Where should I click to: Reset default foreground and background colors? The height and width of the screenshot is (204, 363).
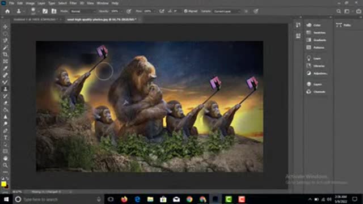[x=2, y=178]
